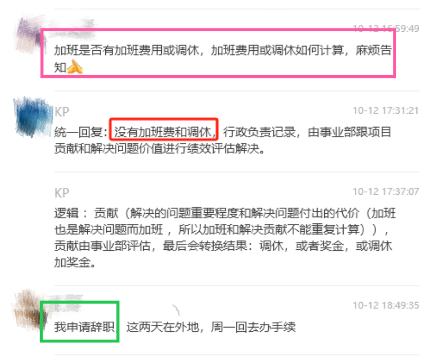Click KP's blue avatar image
The width and height of the screenshot is (440, 362).
point(33,117)
